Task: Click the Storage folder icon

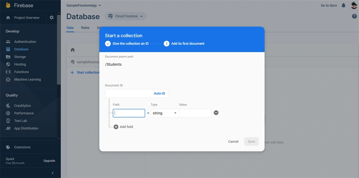Action: 8,57
